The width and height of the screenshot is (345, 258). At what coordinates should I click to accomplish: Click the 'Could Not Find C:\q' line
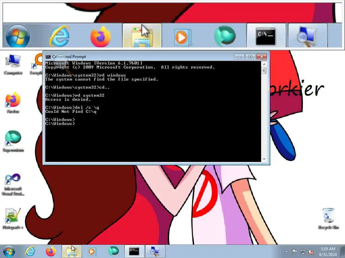[71, 112]
